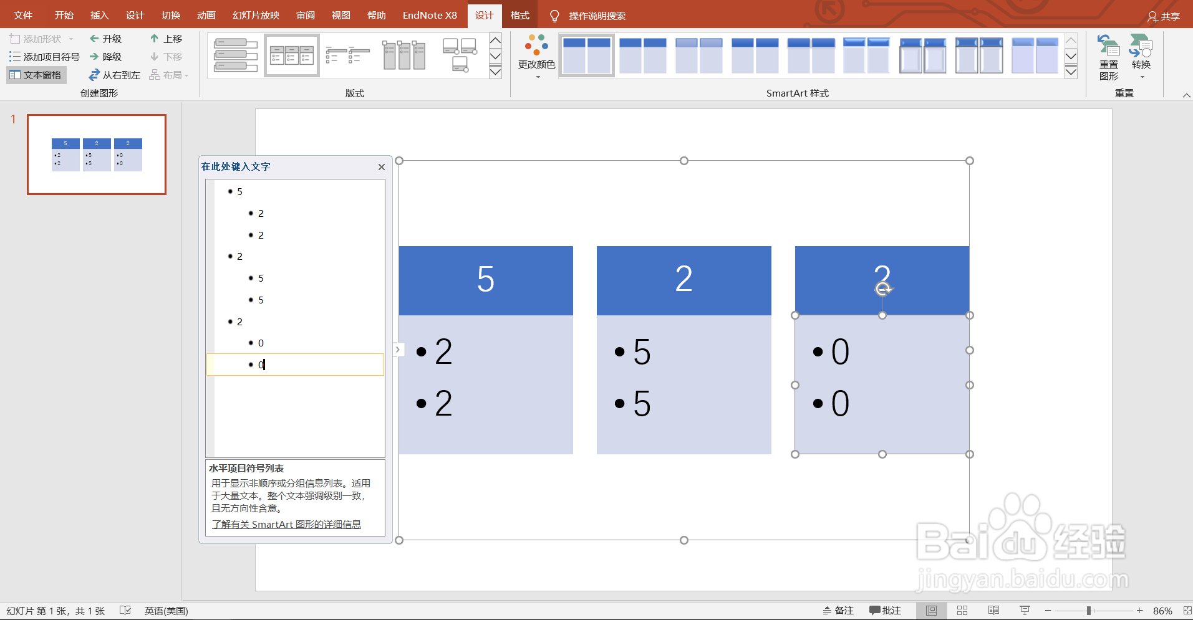The width and height of the screenshot is (1193, 620).
Task: Click the first-level bullet '5' in text pane
Action: (x=239, y=191)
